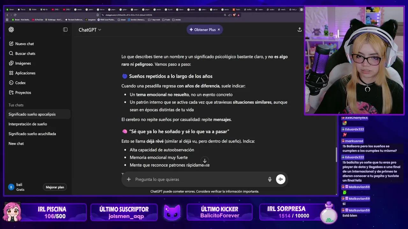The image size is (408, 229).
Task: Collapse the sidebar with the panel icon
Action: tap(65, 30)
